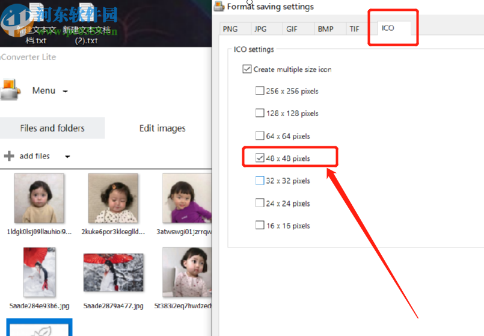Toggle Create multiple size icon checkbox
484x336 pixels.
coord(247,69)
